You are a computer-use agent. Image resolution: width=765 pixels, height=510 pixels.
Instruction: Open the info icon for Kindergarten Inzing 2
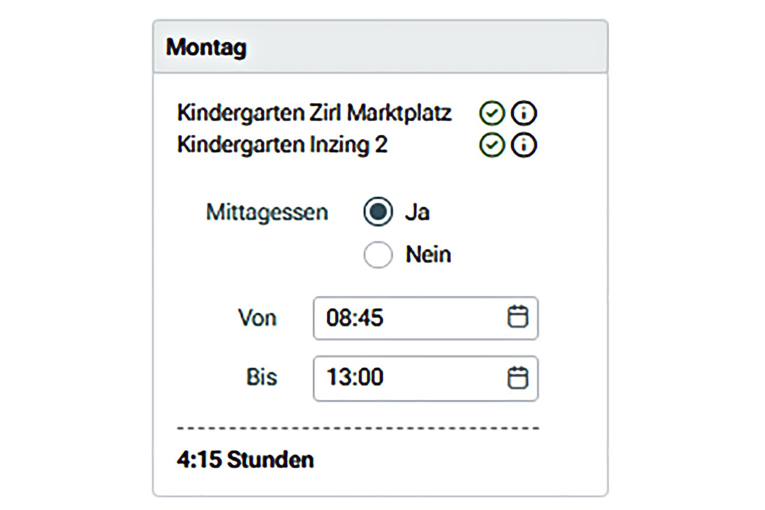coord(524,145)
